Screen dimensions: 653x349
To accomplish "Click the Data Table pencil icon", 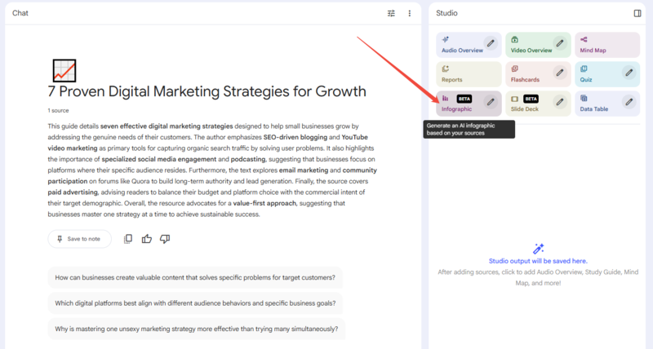I will point(629,102).
